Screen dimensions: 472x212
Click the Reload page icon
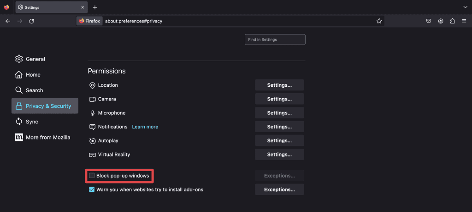click(31, 21)
